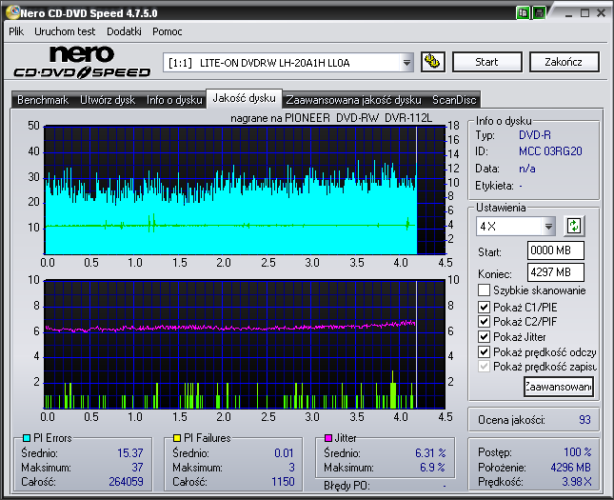This screenshot has height=500, width=614.
Task: Switch to the Benchmark tab
Action: (x=43, y=100)
